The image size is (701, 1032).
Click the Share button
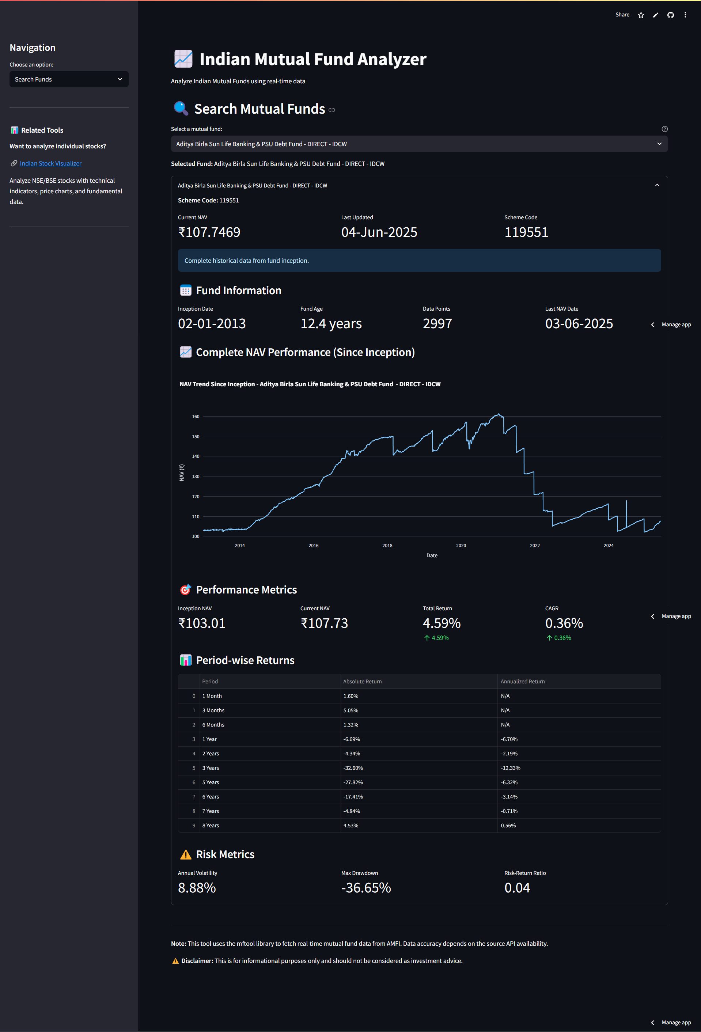[x=622, y=15]
